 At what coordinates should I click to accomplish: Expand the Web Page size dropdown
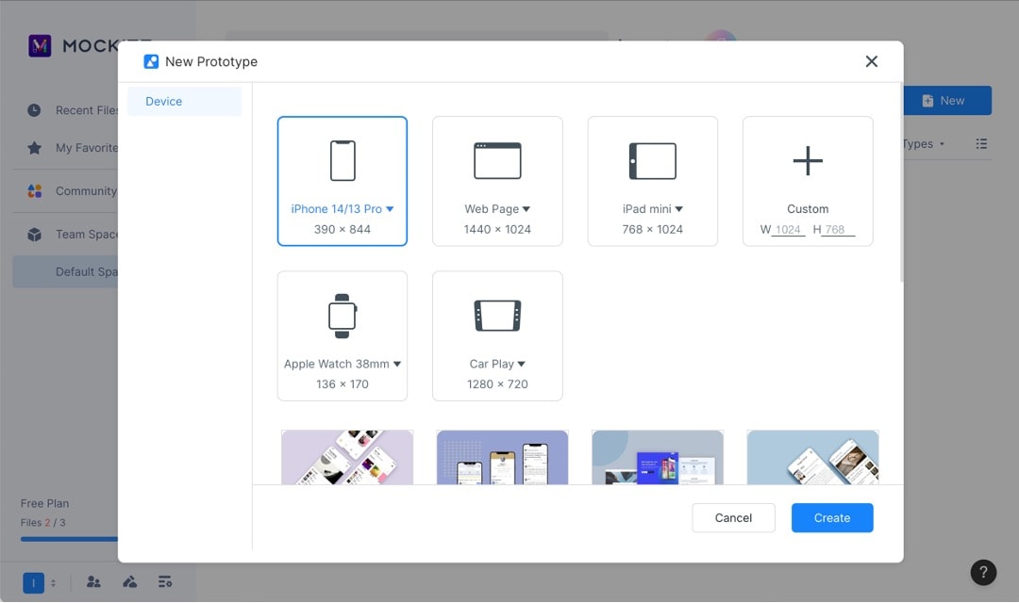526,209
